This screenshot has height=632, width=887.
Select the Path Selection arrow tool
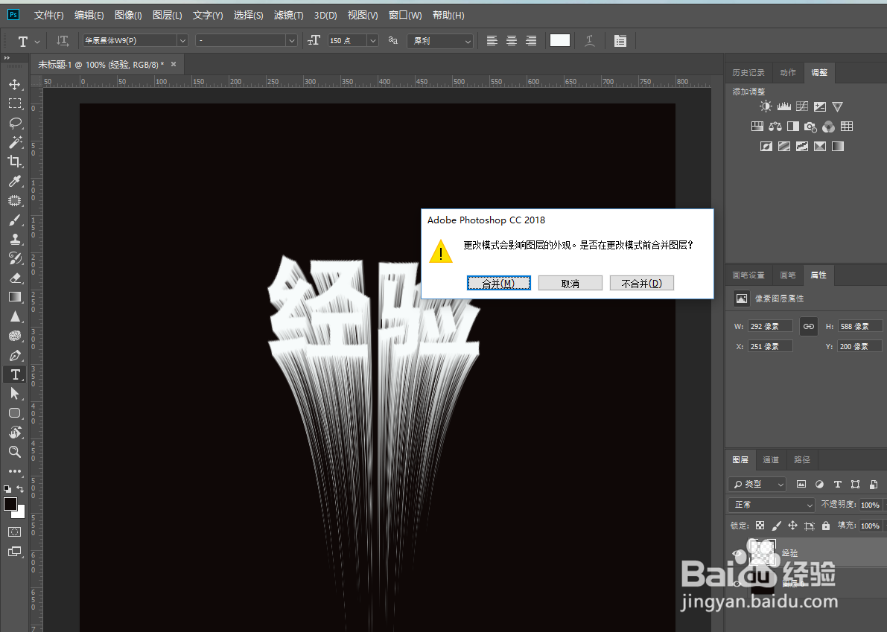[x=15, y=394]
